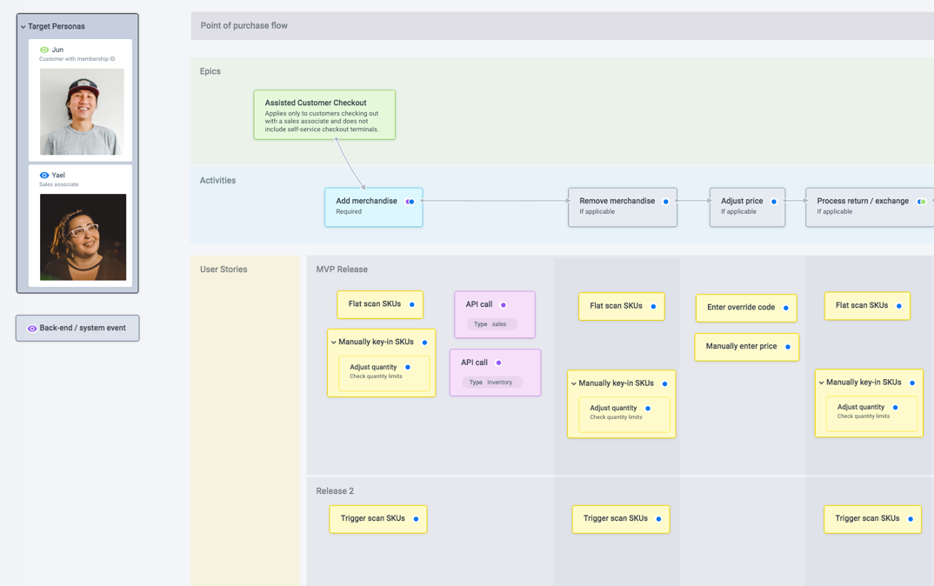
Task: Click the purple dot on API call sales card
Action: (504, 305)
